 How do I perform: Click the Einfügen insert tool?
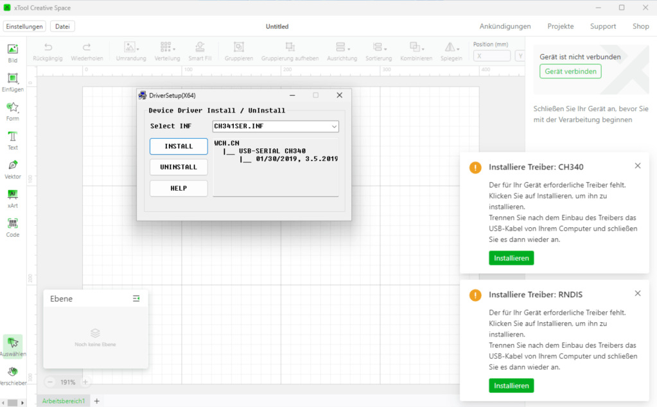(x=12, y=82)
